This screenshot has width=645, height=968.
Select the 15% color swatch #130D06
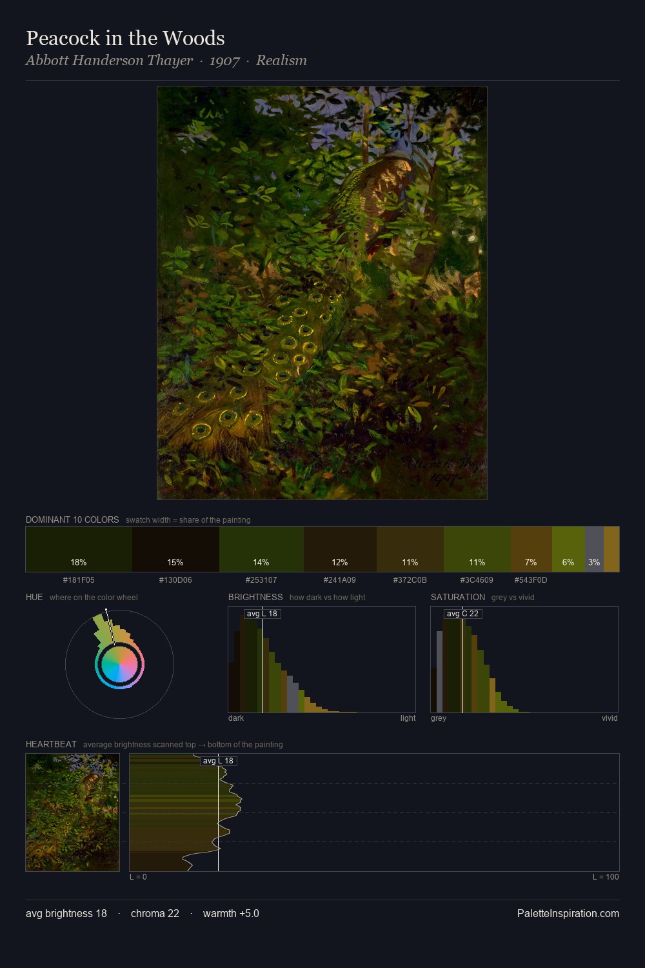(175, 549)
